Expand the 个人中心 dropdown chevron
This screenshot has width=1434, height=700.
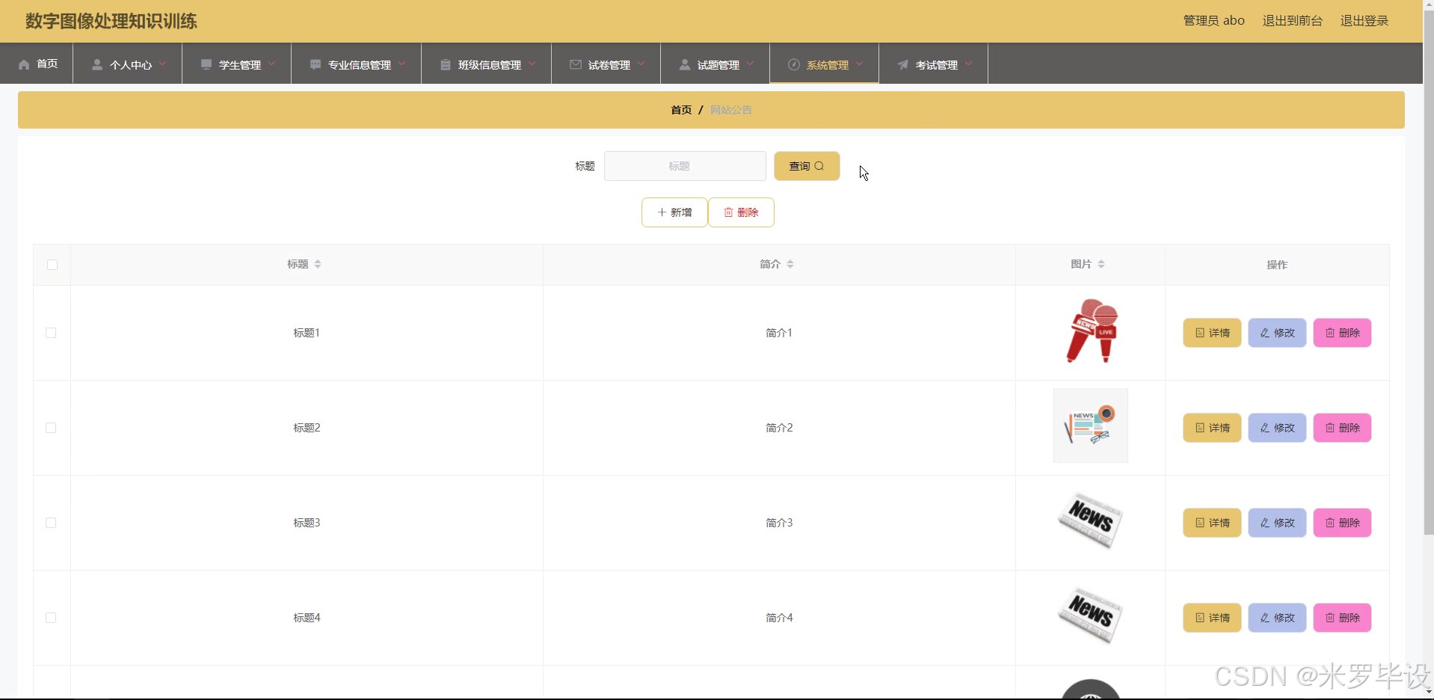(162, 64)
